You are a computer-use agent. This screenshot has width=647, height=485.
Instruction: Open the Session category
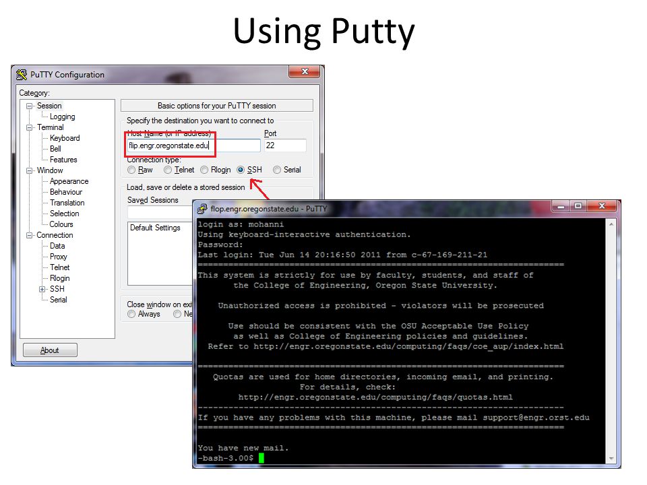[49, 106]
